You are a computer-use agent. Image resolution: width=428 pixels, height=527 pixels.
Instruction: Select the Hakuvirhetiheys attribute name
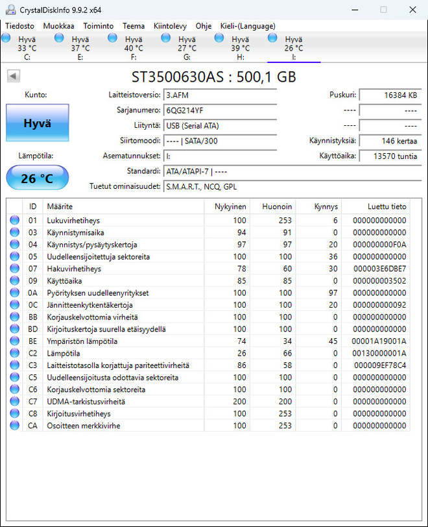point(74,269)
